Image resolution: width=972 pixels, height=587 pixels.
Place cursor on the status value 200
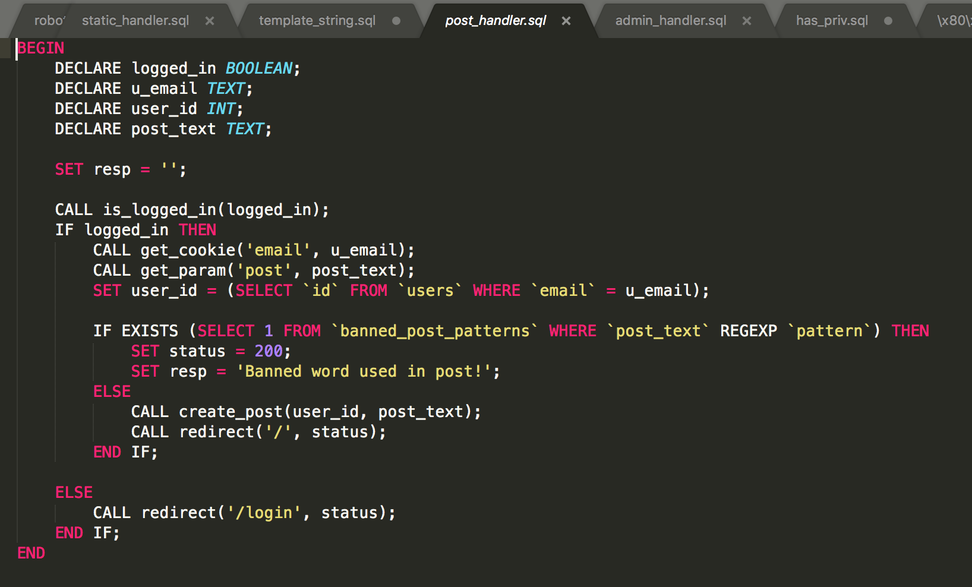click(x=269, y=351)
